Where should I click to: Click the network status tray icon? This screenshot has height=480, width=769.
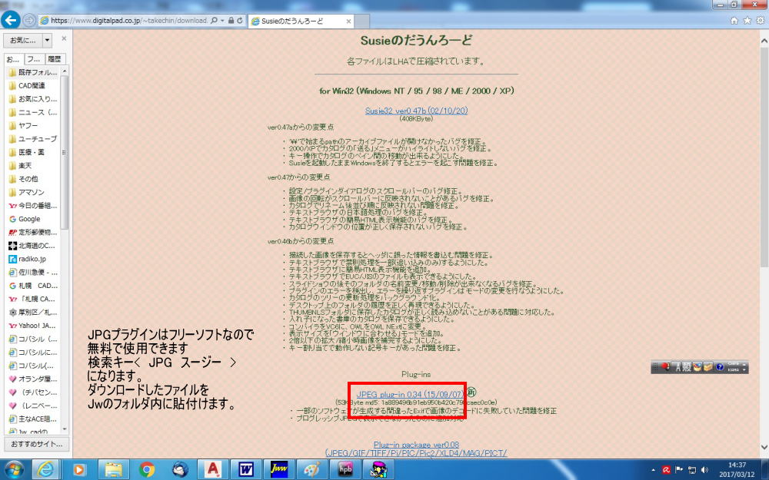coord(692,470)
